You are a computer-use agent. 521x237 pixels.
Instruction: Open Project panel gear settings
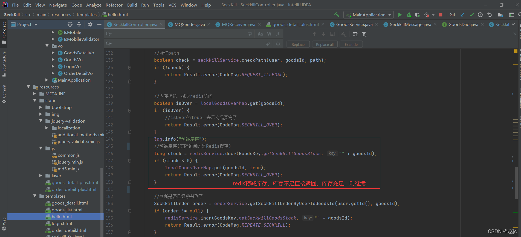pos(90,24)
